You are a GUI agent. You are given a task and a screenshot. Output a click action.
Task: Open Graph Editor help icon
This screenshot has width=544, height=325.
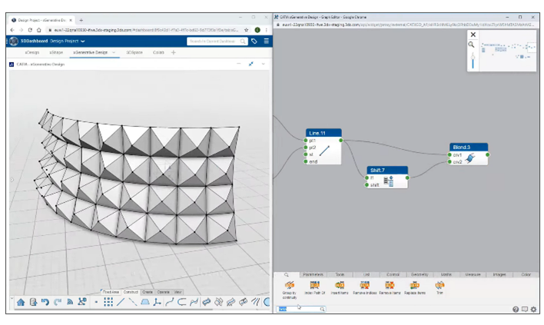coord(516,310)
